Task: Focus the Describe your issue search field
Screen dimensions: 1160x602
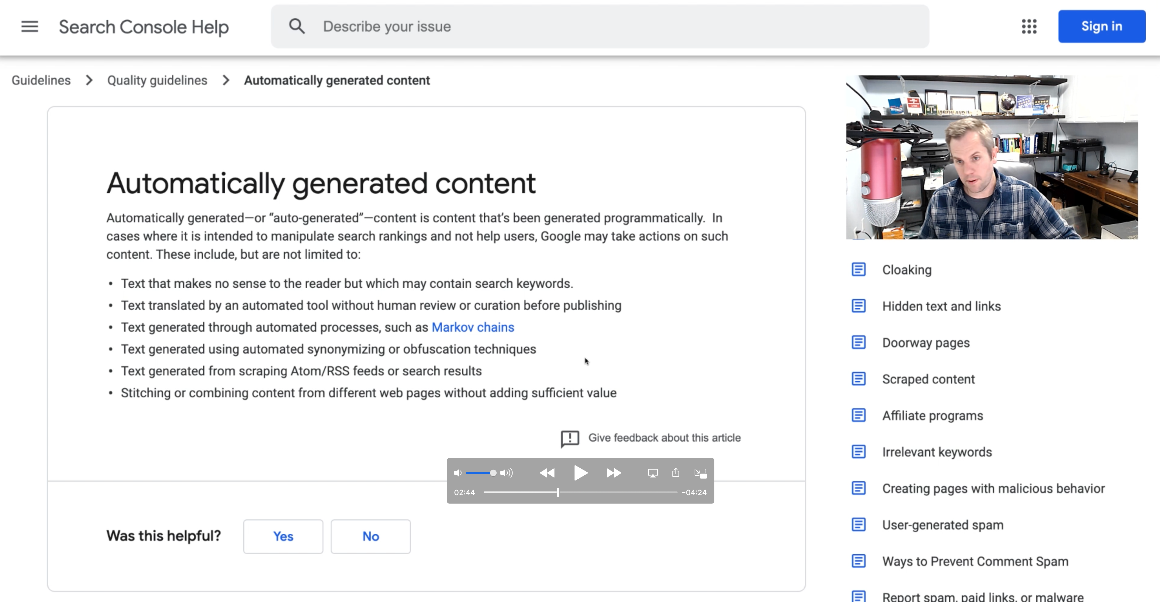Action: pos(600,26)
